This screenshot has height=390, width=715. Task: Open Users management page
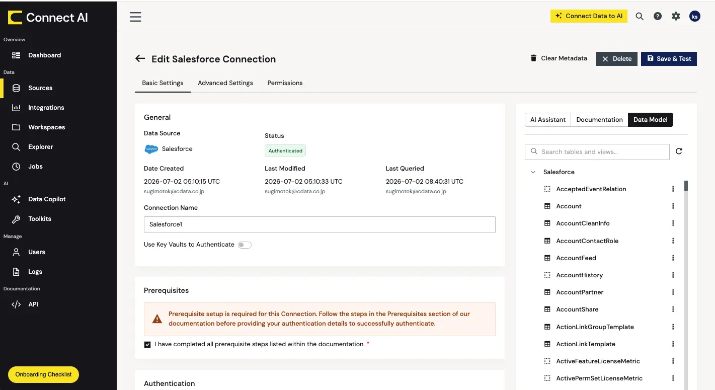point(36,252)
